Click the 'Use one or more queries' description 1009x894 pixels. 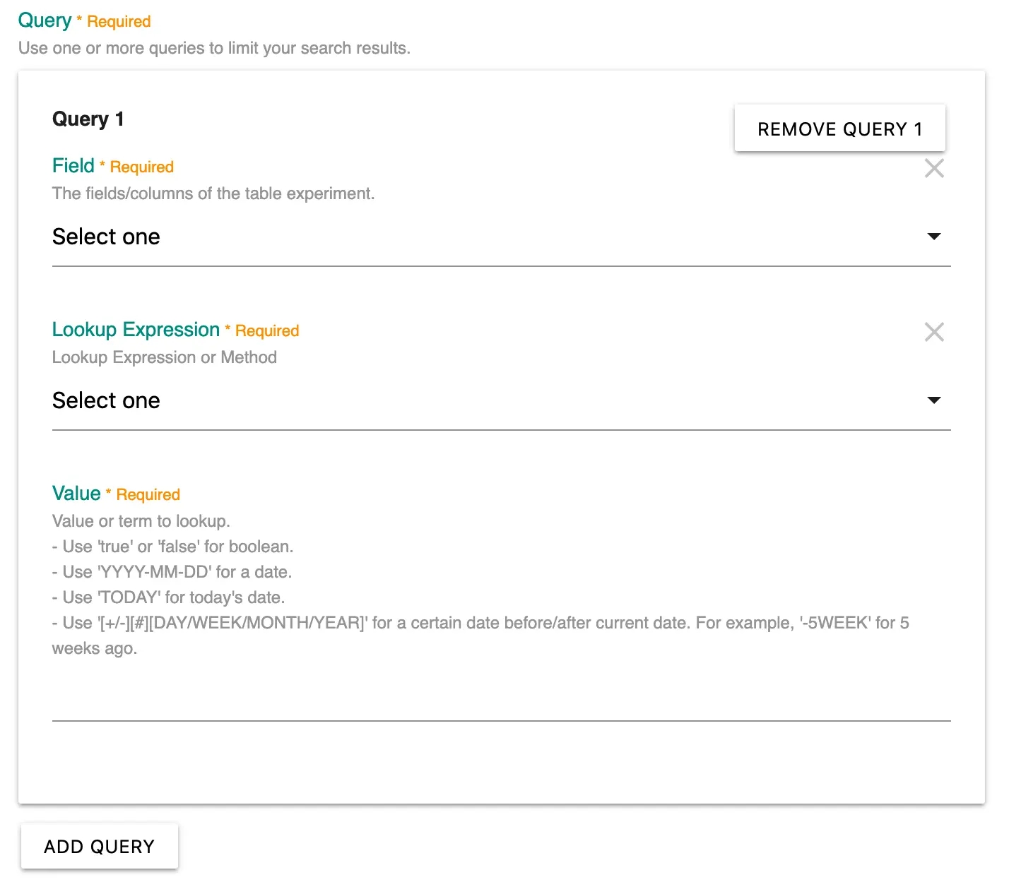point(214,48)
